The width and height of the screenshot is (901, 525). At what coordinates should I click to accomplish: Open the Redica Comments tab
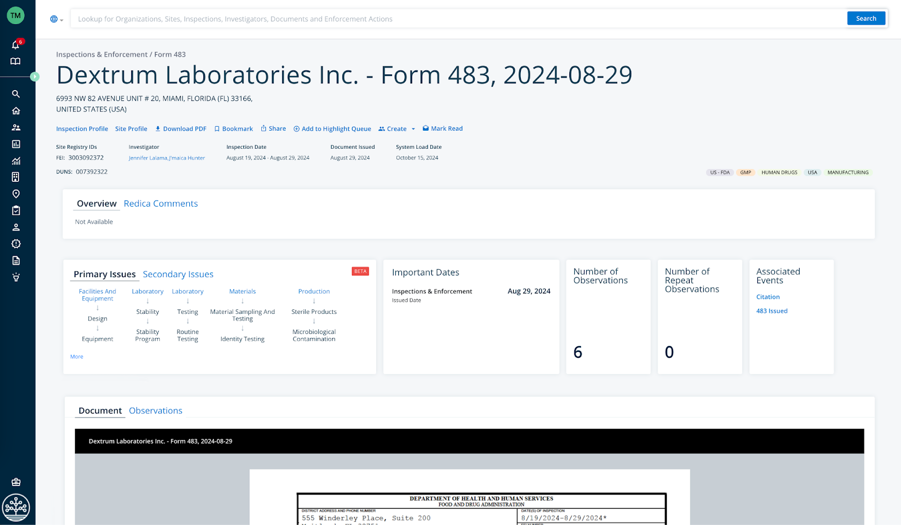click(160, 203)
